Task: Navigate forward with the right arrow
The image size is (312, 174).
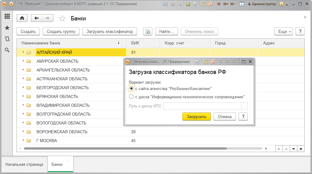Action: 47,18
